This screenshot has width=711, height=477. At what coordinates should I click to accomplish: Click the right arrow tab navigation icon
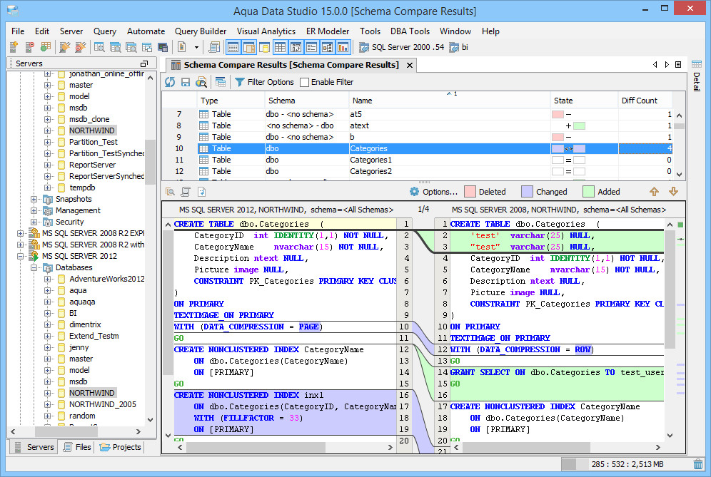667,64
